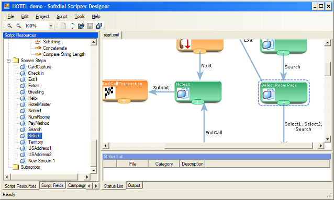334x200 pixels.
Task: Click tree panel scrollbar up arrow
Action: tap(94, 42)
